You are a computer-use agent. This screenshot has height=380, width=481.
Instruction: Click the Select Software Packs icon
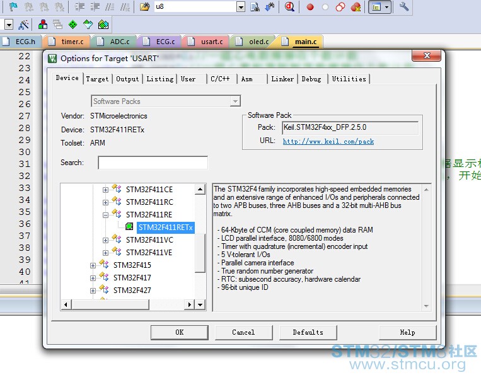click(x=88, y=25)
